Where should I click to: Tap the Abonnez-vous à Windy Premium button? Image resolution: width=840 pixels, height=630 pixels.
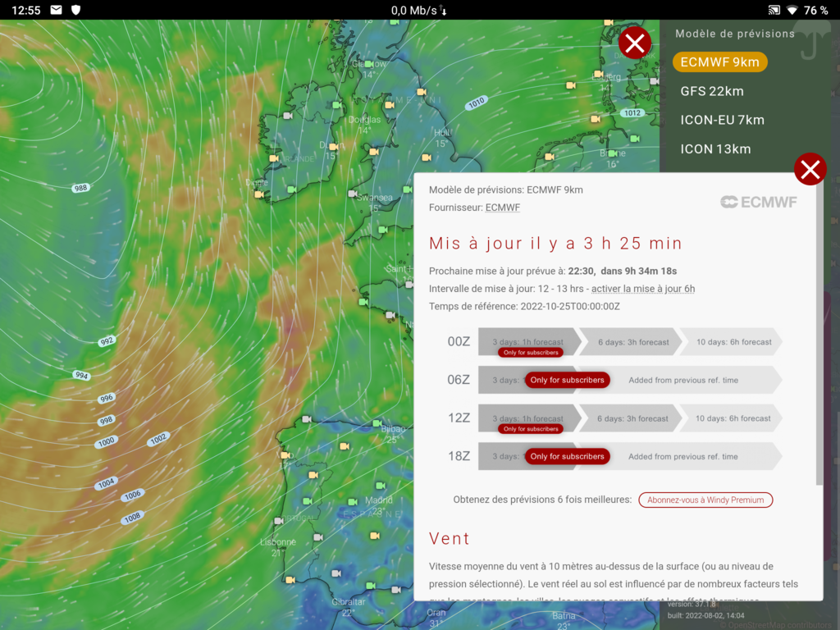(x=705, y=500)
